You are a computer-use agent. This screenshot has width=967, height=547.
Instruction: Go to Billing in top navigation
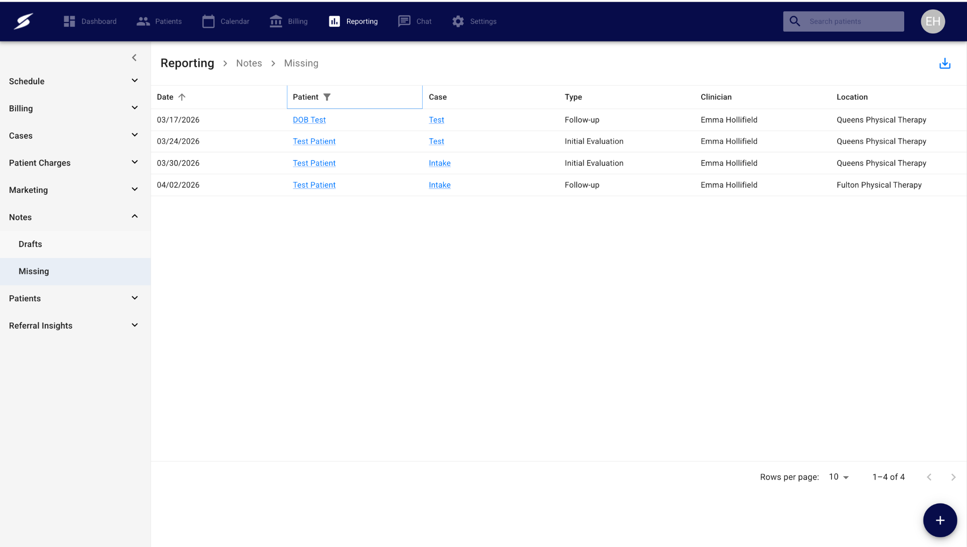[288, 21]
